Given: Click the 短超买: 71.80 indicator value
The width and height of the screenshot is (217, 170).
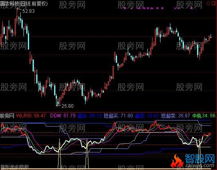Looking at the screenshot, I should tap(118, 115).
